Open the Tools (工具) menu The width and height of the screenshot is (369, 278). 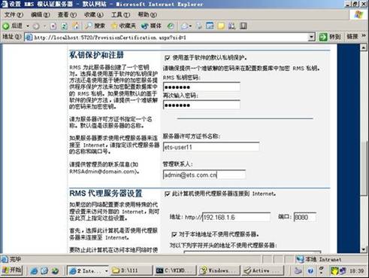120,15
